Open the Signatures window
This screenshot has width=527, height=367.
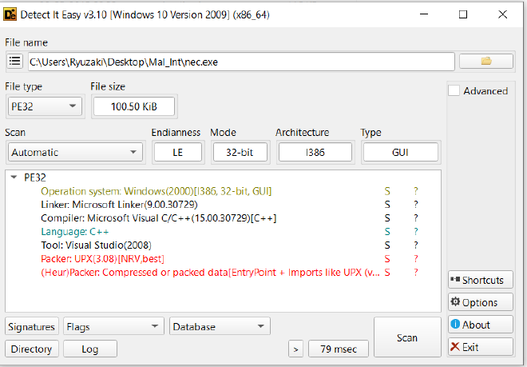coord(32,326)
